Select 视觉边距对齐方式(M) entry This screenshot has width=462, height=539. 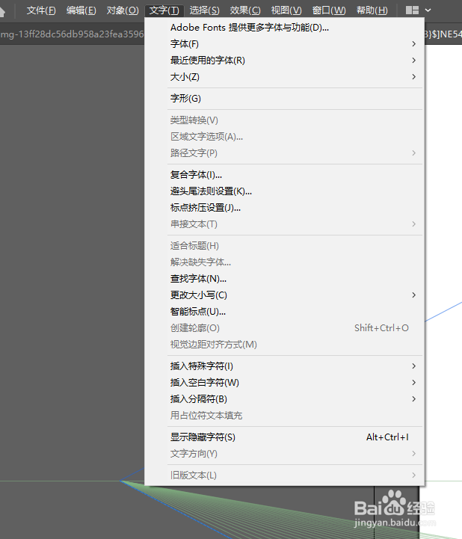pyautogui.click(x=285, y=345)
